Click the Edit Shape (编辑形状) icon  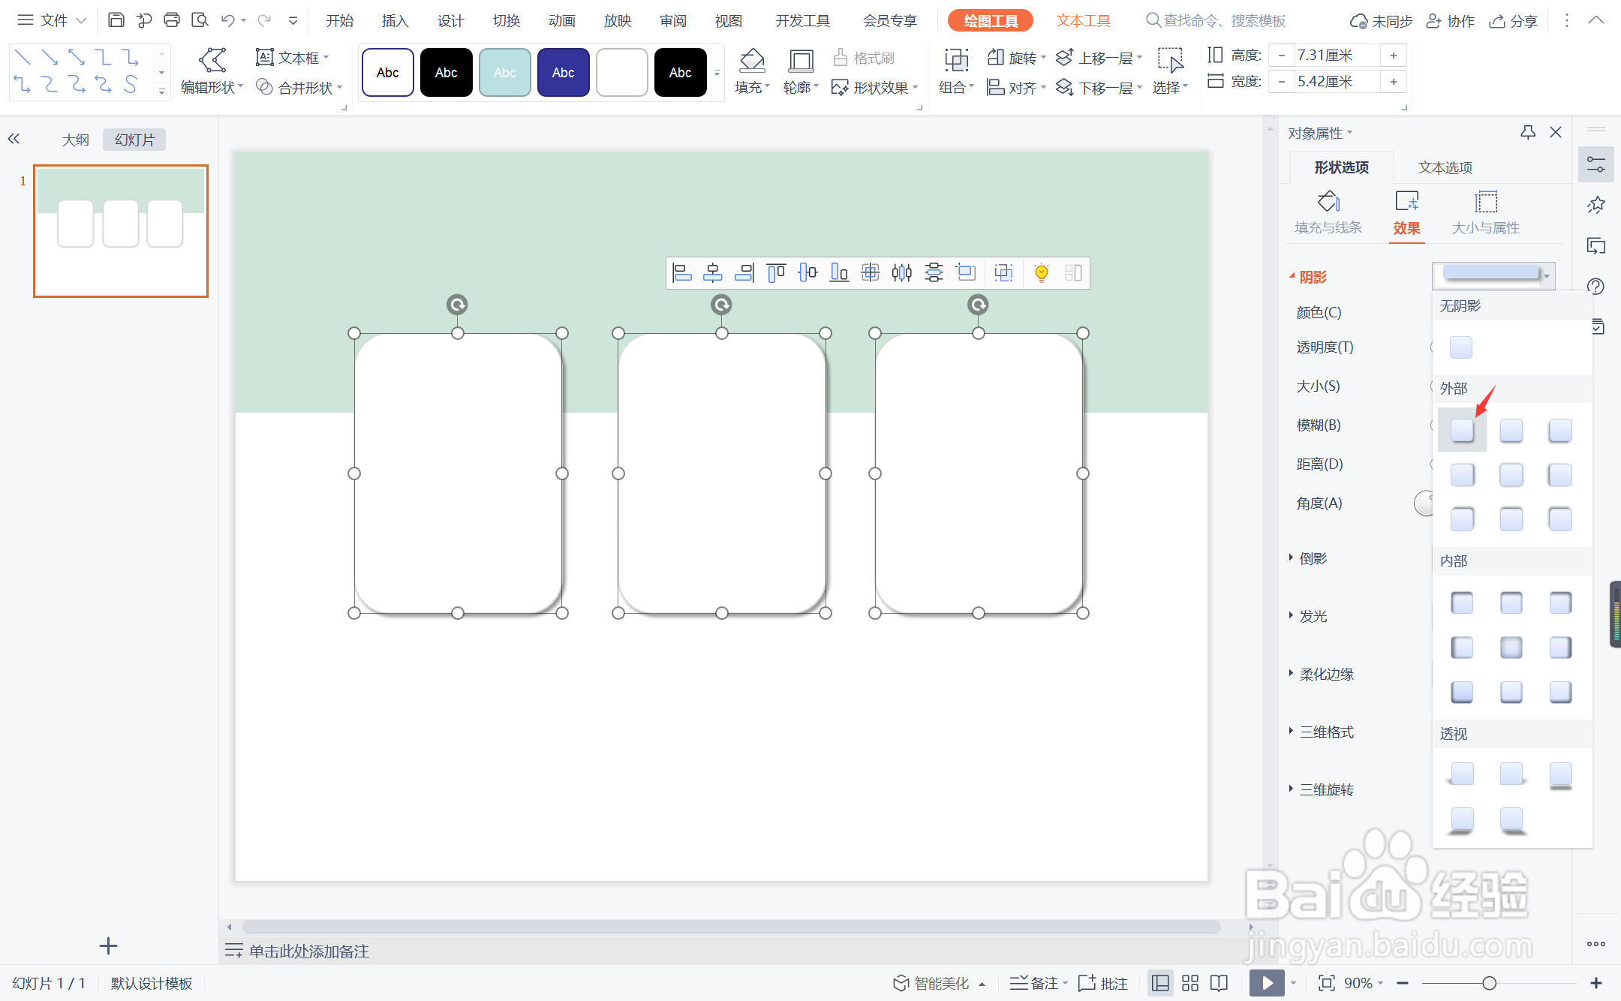212,60
